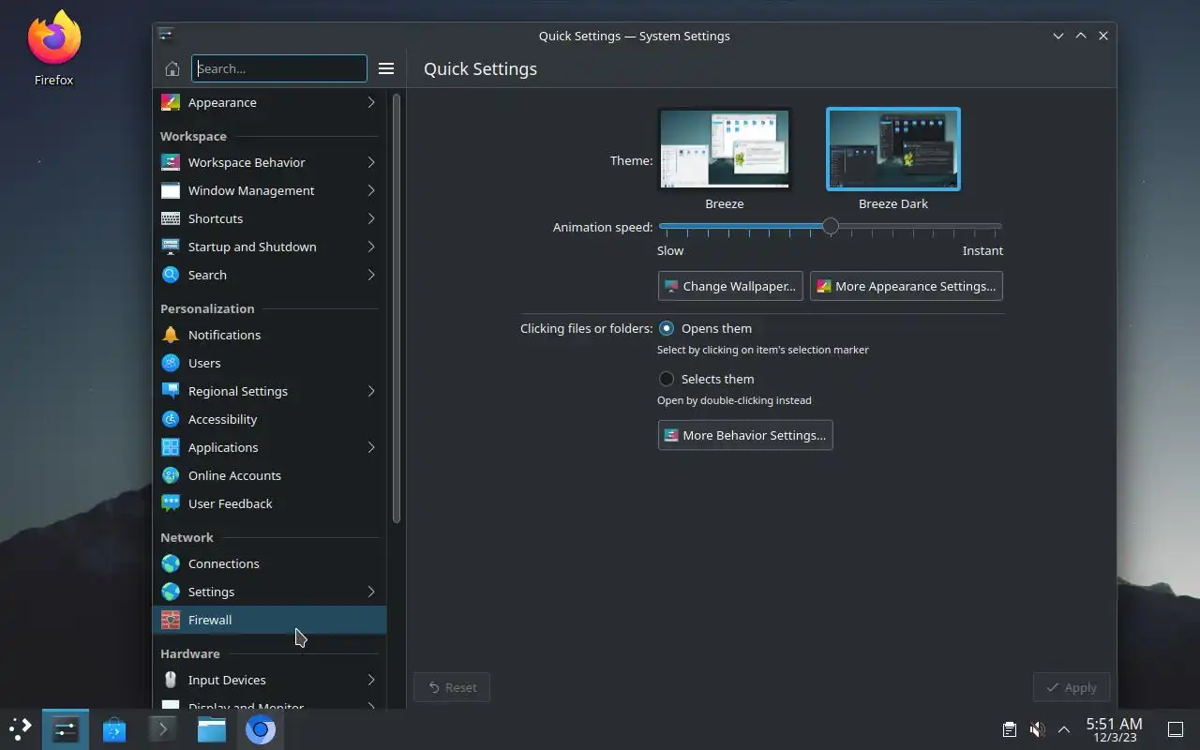The height and width of the screenshot is (750, 1200).
Task: Click the Workspace Behavior icon
Action: (171, 162)
